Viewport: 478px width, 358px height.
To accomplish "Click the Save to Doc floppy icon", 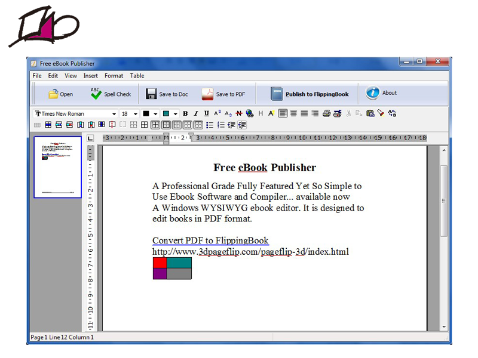I will click(151, 94).
